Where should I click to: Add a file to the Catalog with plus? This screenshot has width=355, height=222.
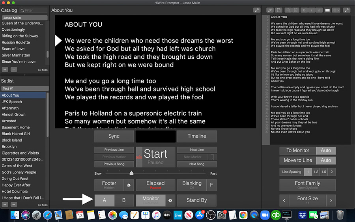tap(5, 69)
